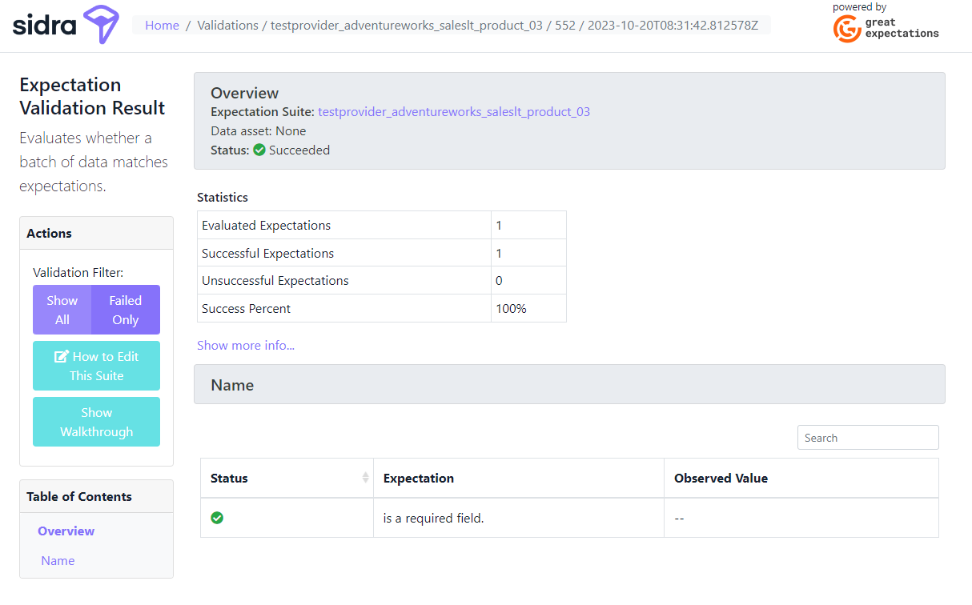Click the green check in Status column
972x605 pixels.
click(x=217, y=518)
